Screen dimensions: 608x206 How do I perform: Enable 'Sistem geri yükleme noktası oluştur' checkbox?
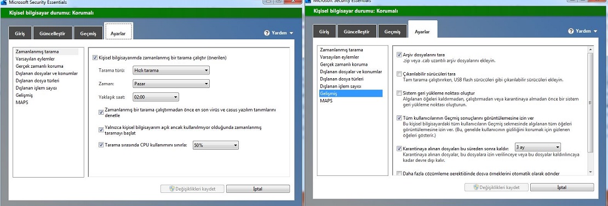click(399, 93)
